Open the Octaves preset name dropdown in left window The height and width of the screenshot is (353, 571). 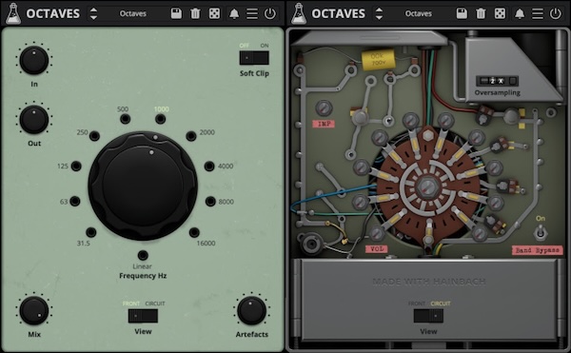pos(133,13)
